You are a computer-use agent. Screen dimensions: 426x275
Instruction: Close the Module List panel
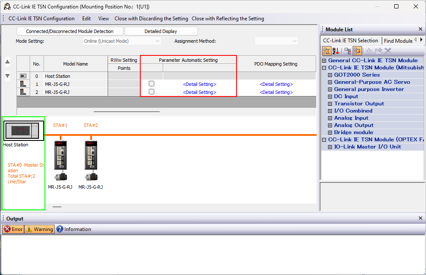[x=420, y=29]
